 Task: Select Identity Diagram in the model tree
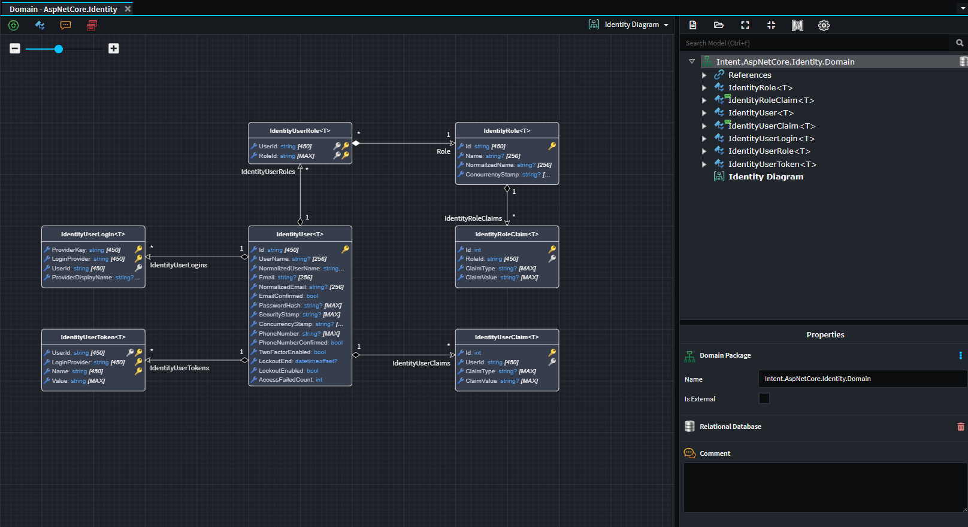tap(766, 176)
